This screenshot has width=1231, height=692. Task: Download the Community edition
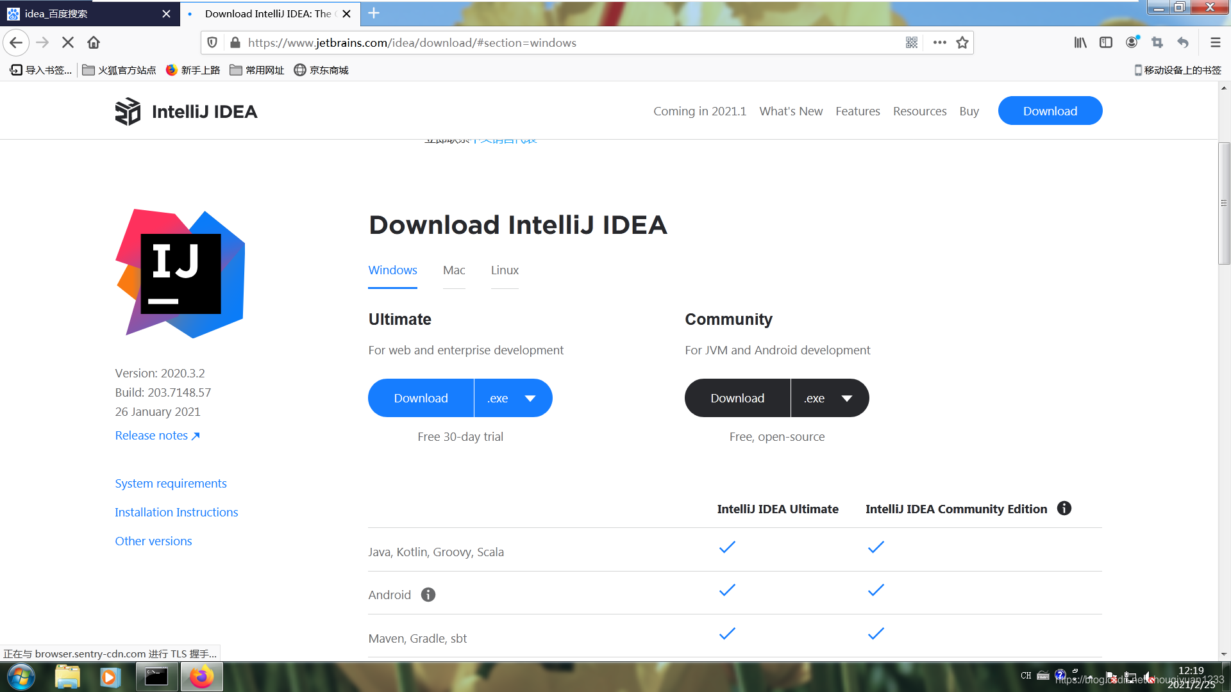tap(737, 398)
